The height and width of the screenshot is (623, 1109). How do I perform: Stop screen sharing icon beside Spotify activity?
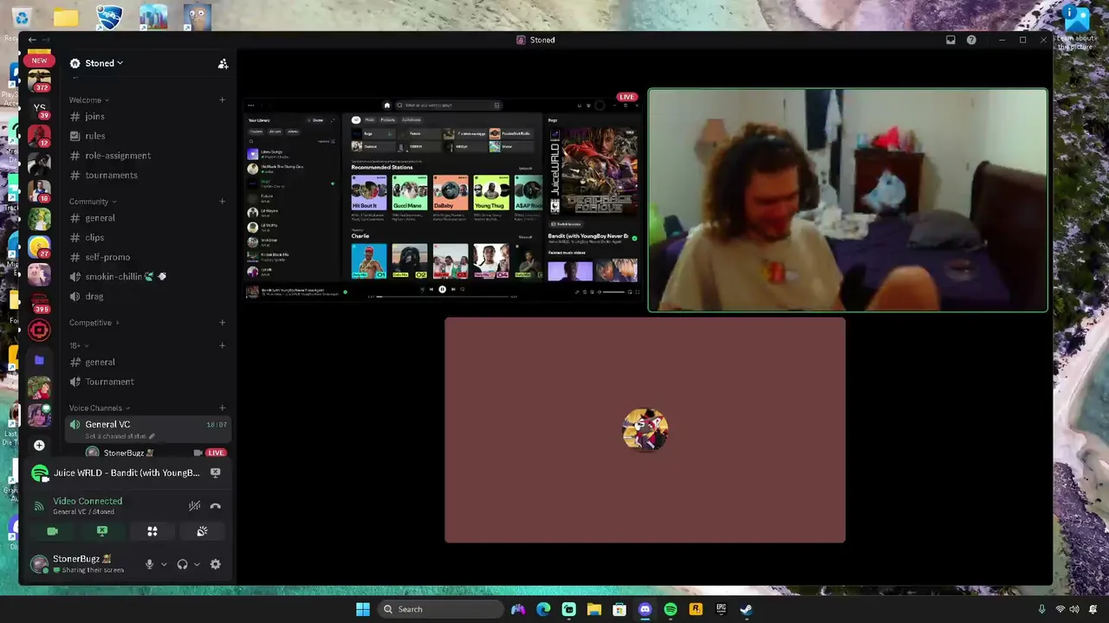tap(215, 472)
